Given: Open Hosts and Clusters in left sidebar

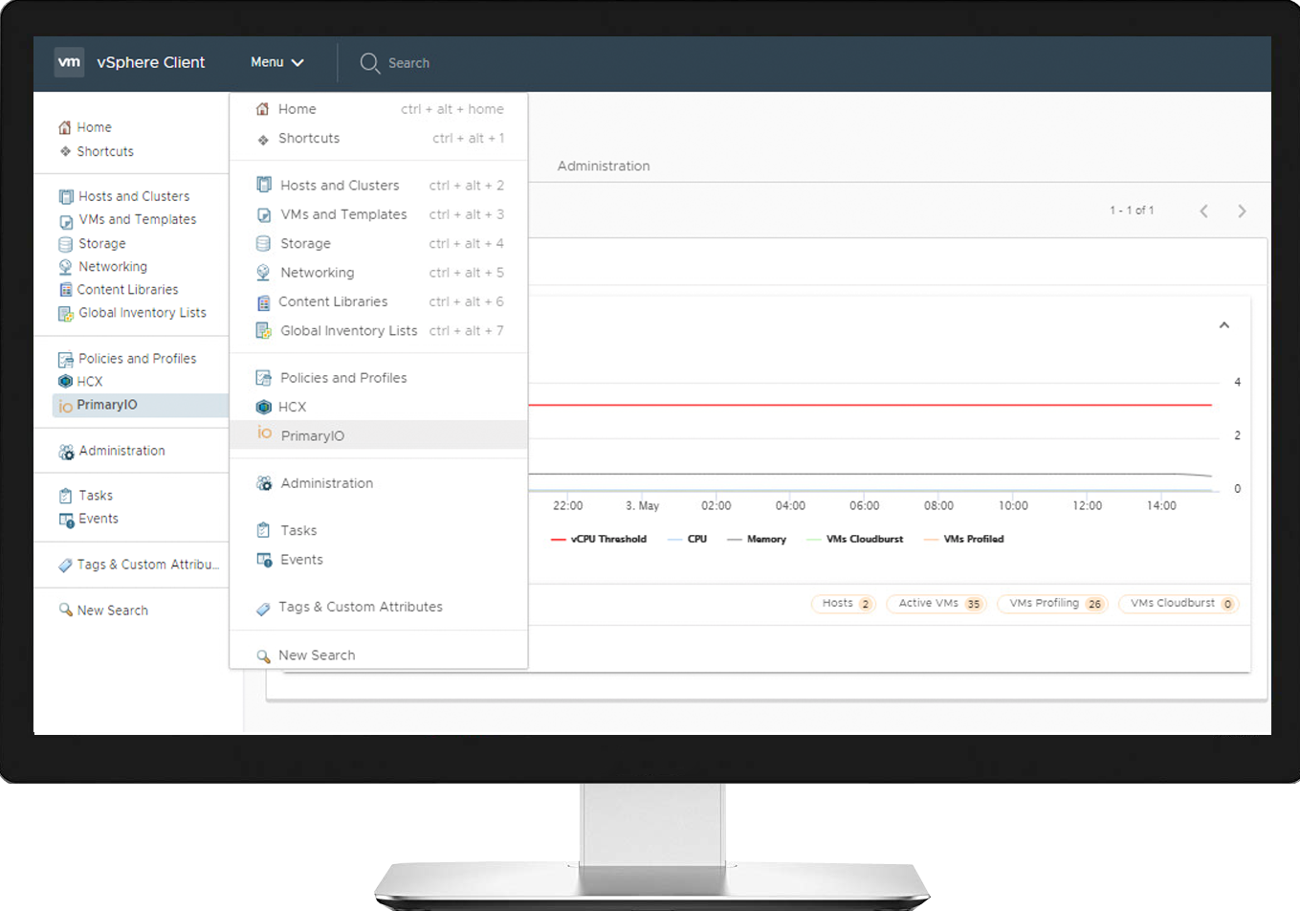Looking at the screenshot, I should click(x=134, y=196).
